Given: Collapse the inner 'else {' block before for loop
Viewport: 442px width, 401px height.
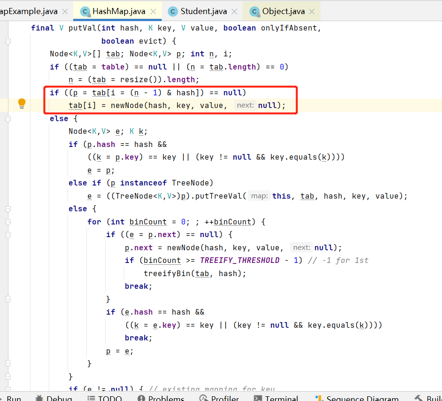Looking at the screenshot, I should 8,209.
